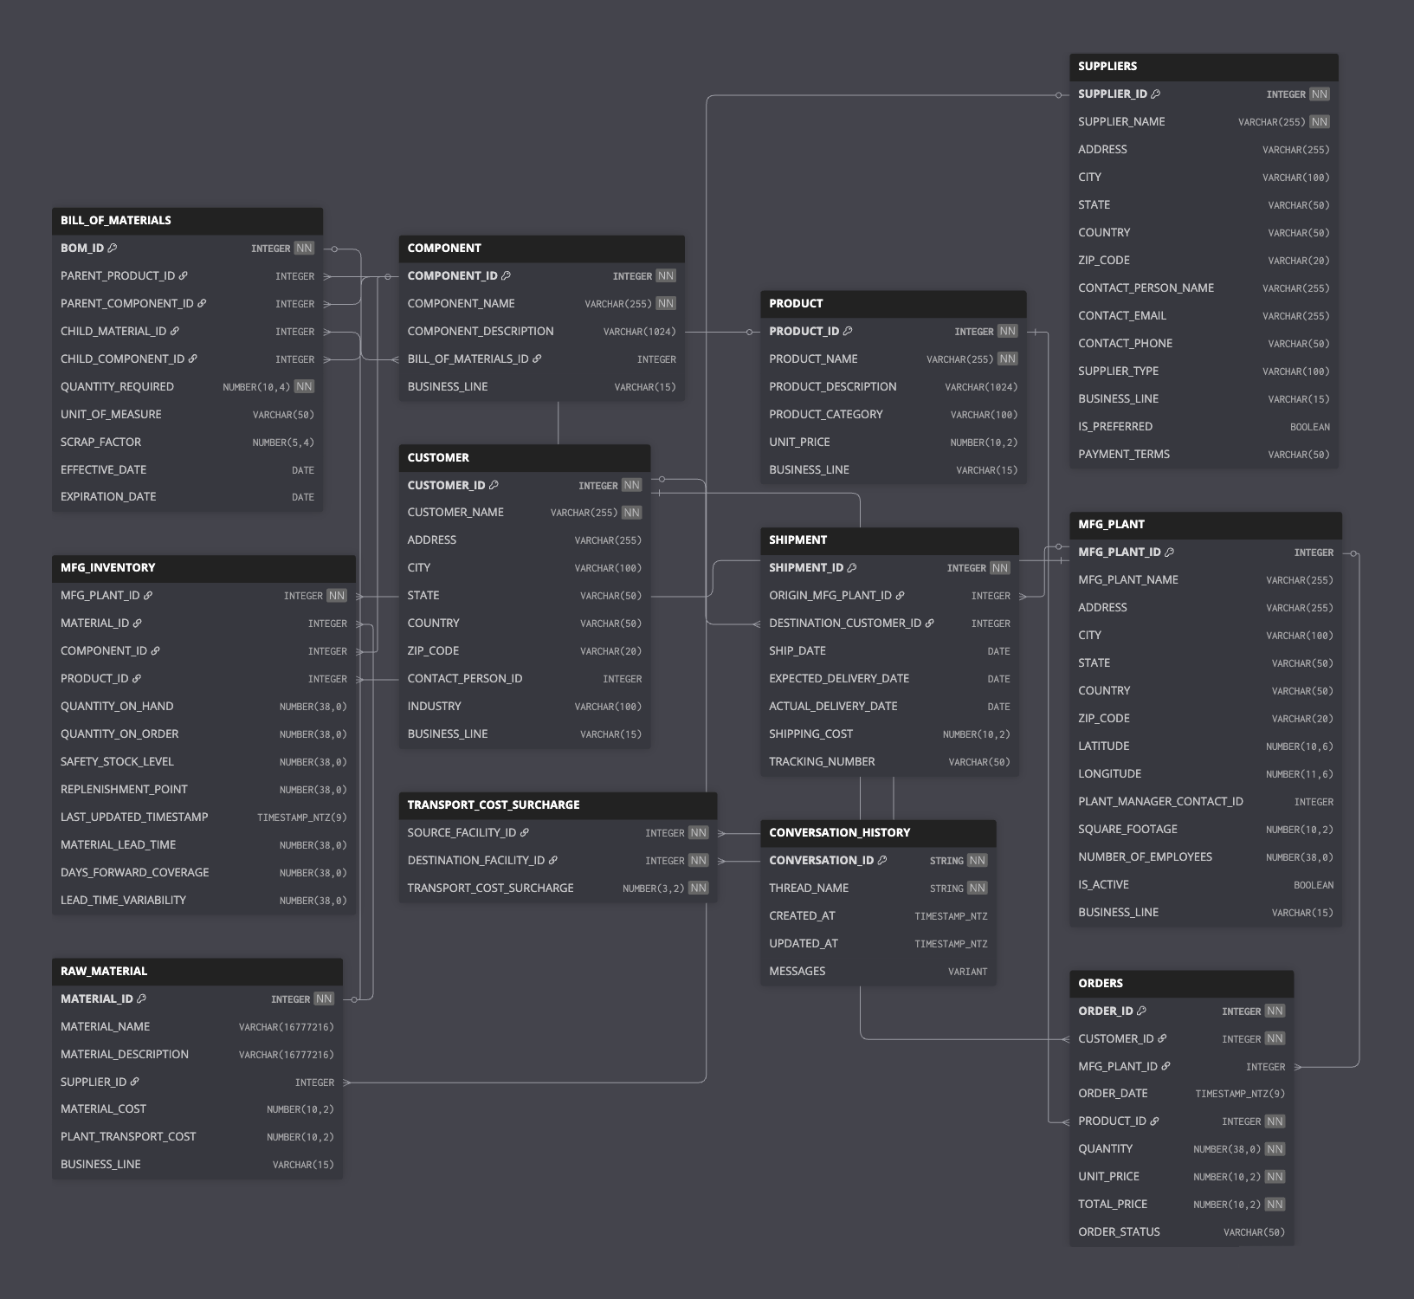Select the LATITUDE row in MFG_PLANT
1414x1299 pixels.
[1205, 746]
